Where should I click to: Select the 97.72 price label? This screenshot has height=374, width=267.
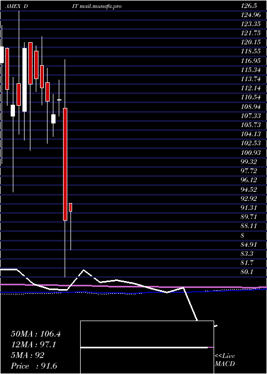(x=249, y=171)
